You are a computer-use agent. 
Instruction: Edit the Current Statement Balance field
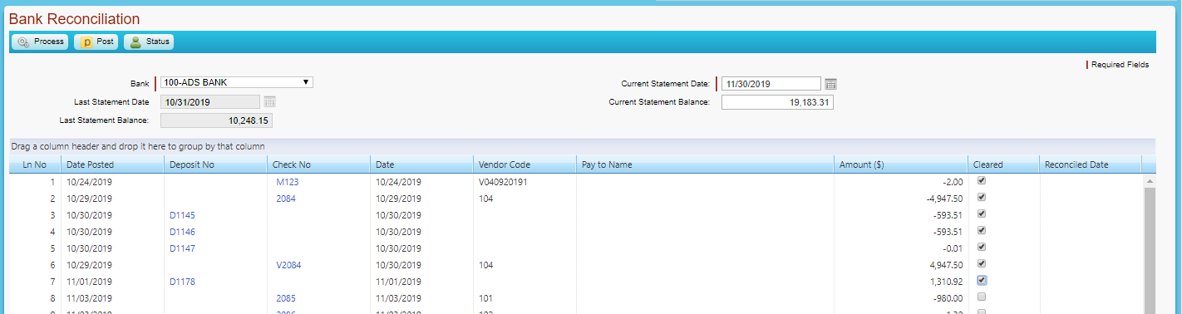coord(777,102)
